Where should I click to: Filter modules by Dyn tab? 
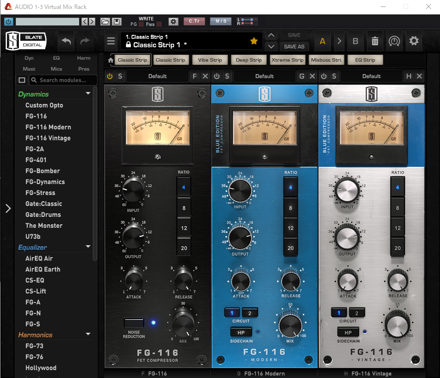pos(29,58)
